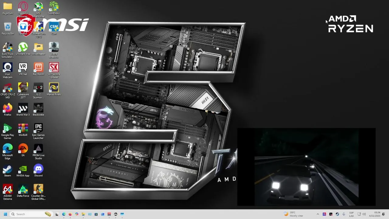Launch Steam from the desktop
This screenshot has height=219, width=389.
pos(8,171)
